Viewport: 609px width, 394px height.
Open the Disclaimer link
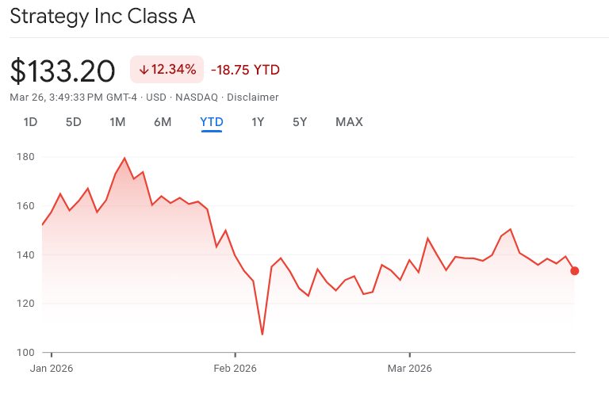point(253,98)
